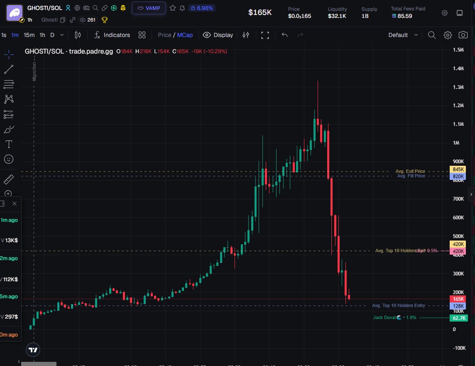
Task: Enter fullscreen chart mode
Action: click(x=265, y=35)
